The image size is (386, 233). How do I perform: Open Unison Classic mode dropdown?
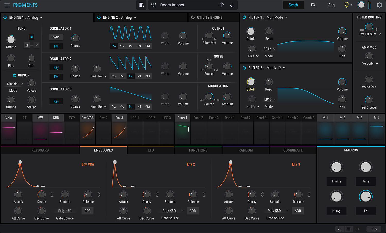point(15,84)
